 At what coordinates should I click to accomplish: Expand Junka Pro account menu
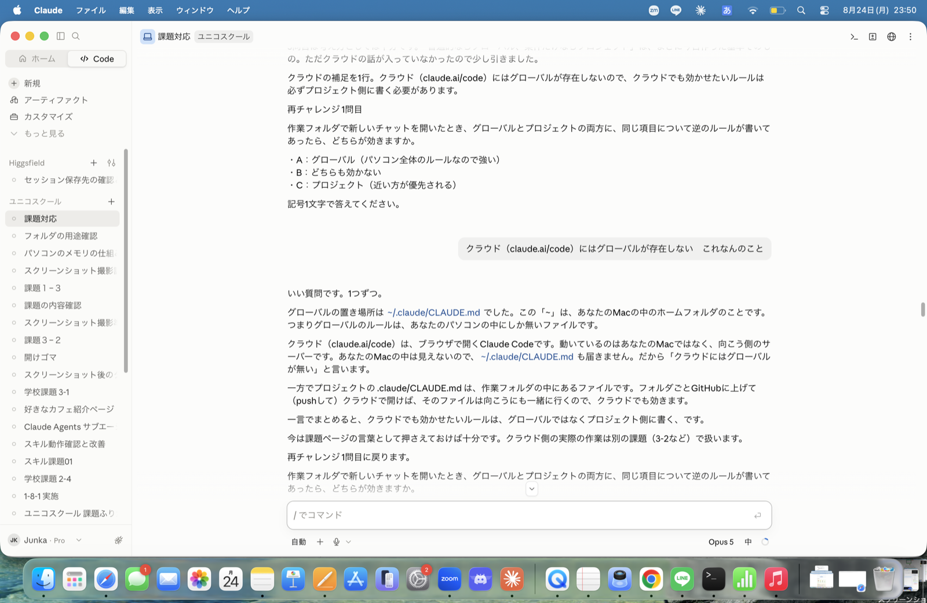pyautogui.click(x=45, y=540)
